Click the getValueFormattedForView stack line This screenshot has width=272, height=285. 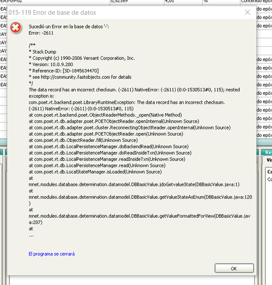tap(139, 216)
